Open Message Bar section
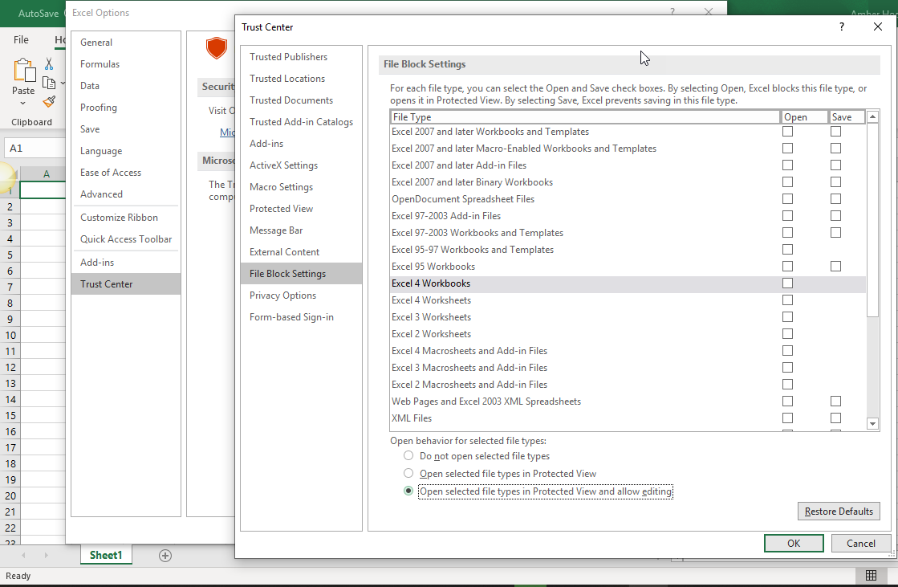Image resolution: width=898 pixels, height=587 pixels. tap(301, 230)
